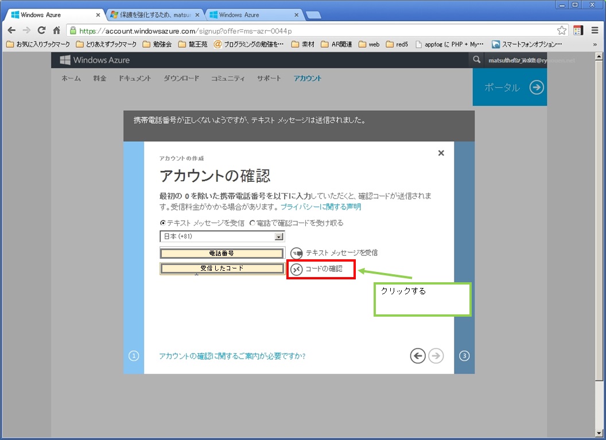The height and width of the screenshot is (440, 606).
Task: Open 素材 bookmark folder
Action: [x=303, y=44]
